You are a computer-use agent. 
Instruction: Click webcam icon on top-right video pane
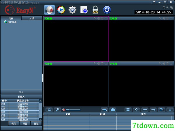click(167, 18)
